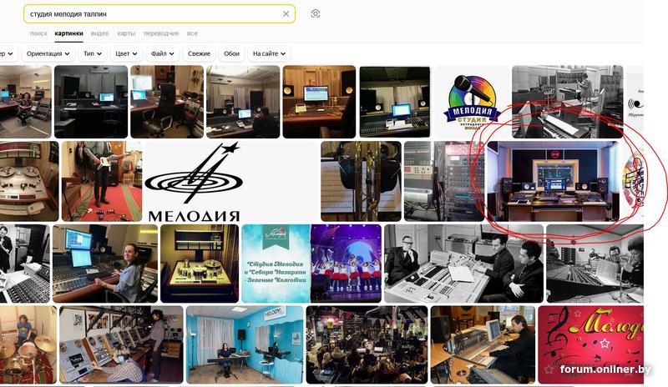Toggle the Свежие filter
This screenshot has width=668, height=387.
click(199, 53)
